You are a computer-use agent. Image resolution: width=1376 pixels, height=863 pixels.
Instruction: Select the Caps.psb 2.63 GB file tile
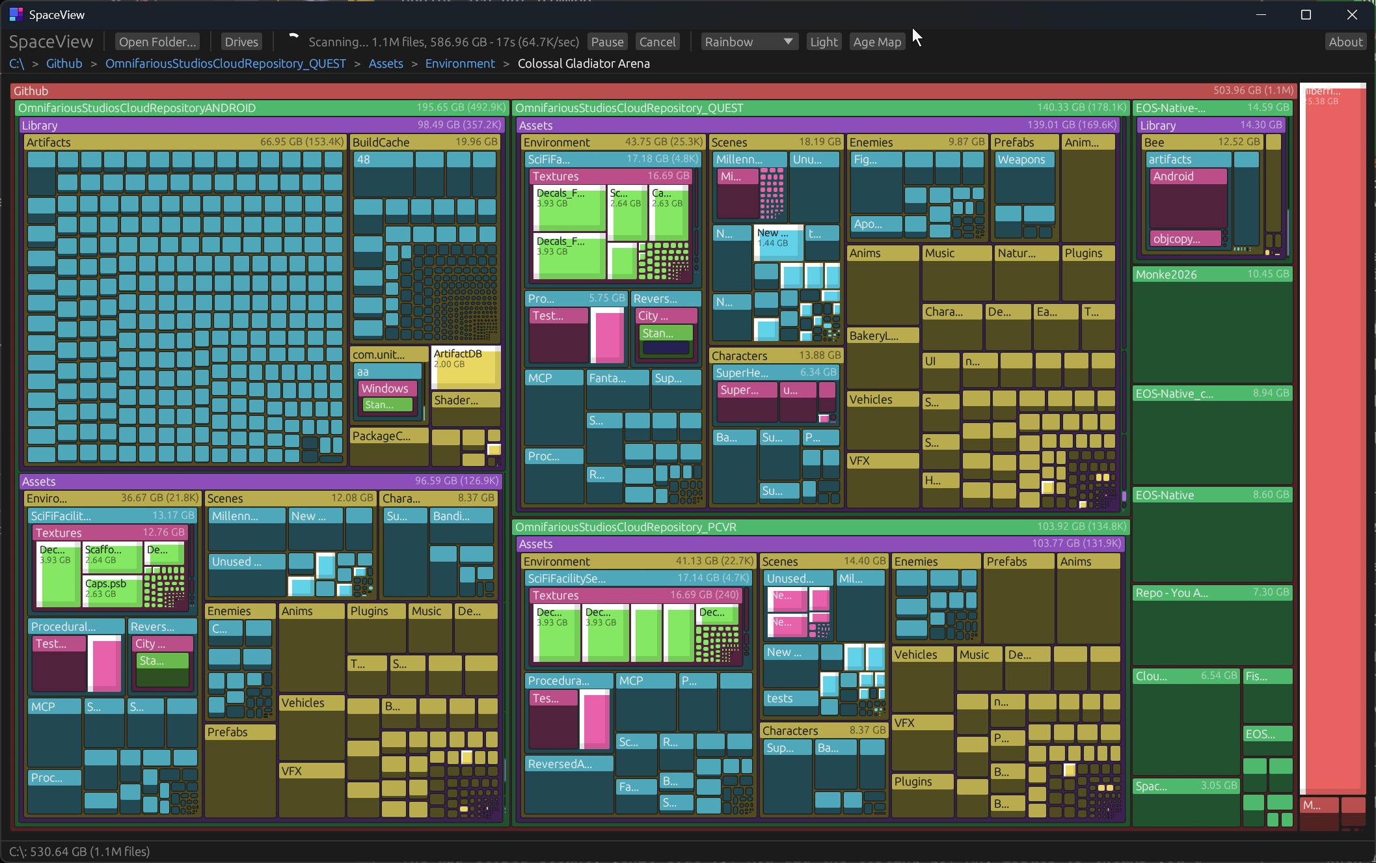coord(112,589)
